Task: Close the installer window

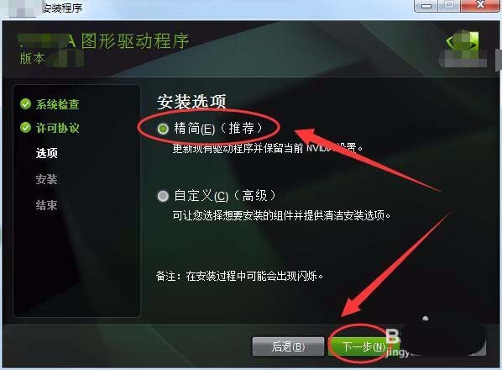Action: click(479, 5)
